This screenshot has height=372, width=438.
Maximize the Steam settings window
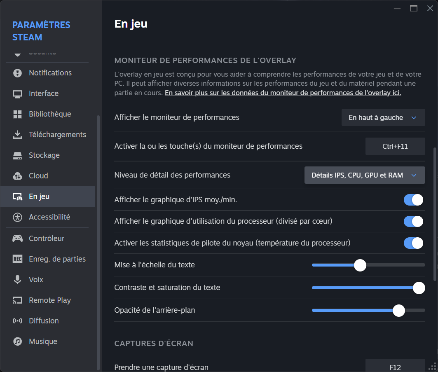click(x=414, y=8)
